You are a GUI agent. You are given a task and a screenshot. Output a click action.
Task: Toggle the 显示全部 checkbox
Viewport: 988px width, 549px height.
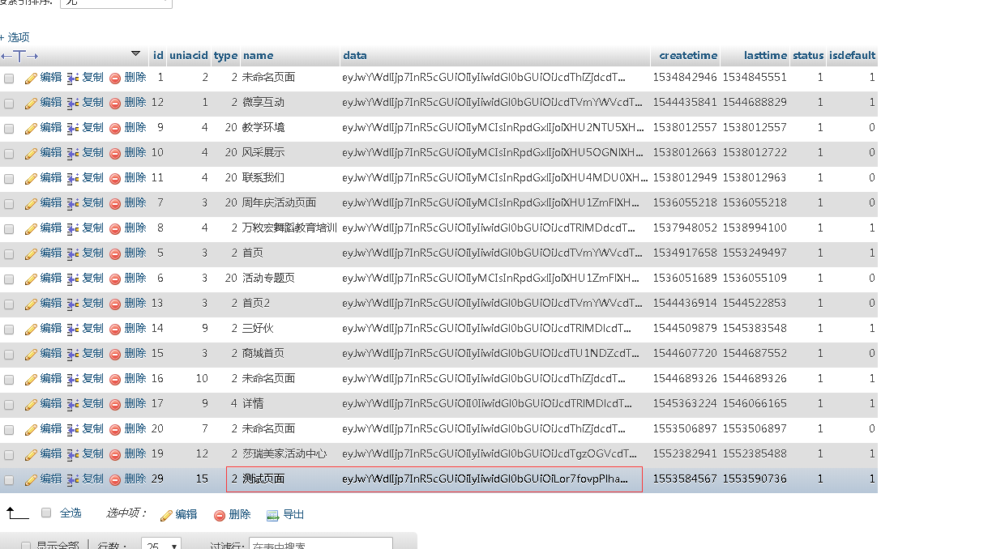coord(26,546)
